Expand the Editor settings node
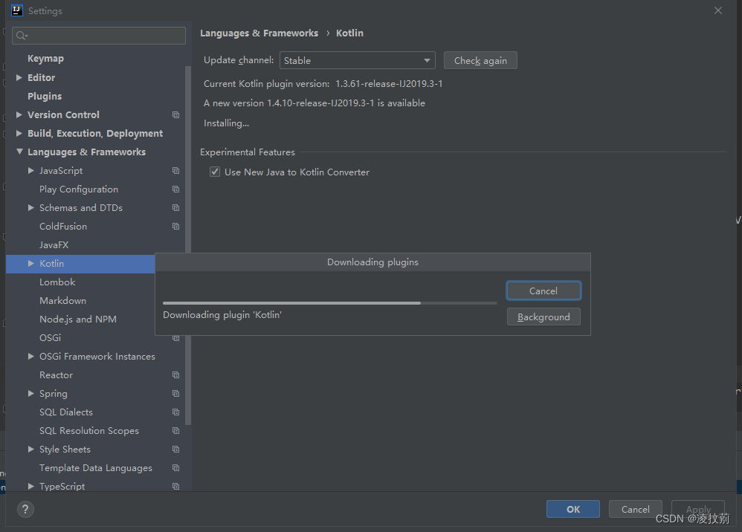 click(x=19, y=77)
